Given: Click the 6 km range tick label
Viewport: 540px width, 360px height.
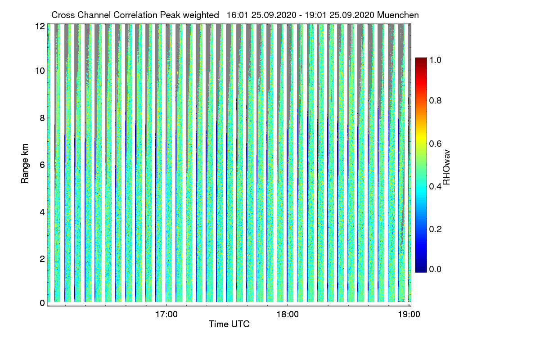Looking at the screenshot, I should pyautogui.click(x=42, y=165).
